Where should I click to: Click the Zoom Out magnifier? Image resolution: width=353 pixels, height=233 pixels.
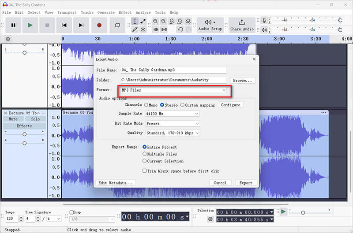(163, 21)
